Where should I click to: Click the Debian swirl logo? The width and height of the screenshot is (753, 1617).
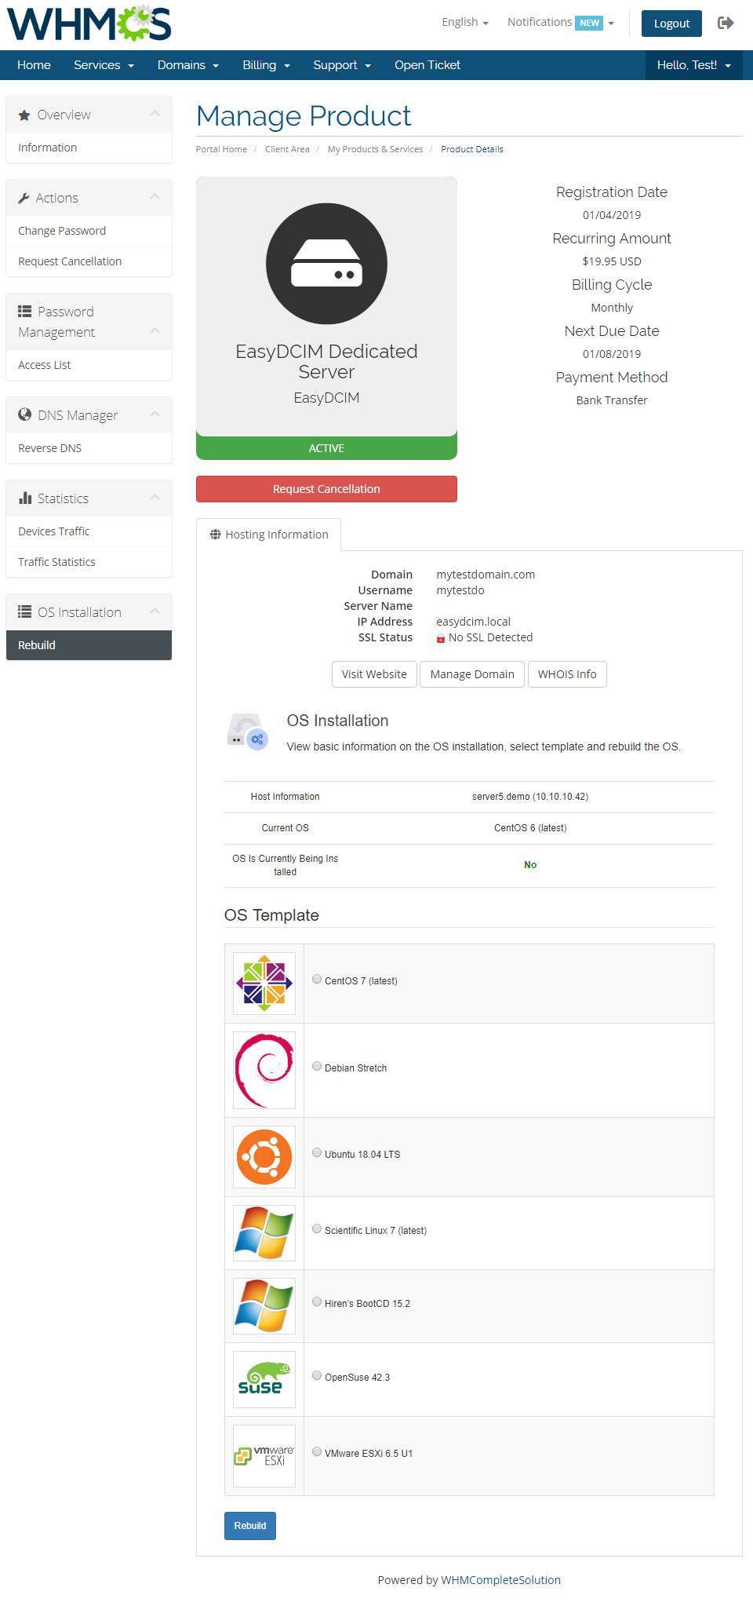[x=264, y=1070]
